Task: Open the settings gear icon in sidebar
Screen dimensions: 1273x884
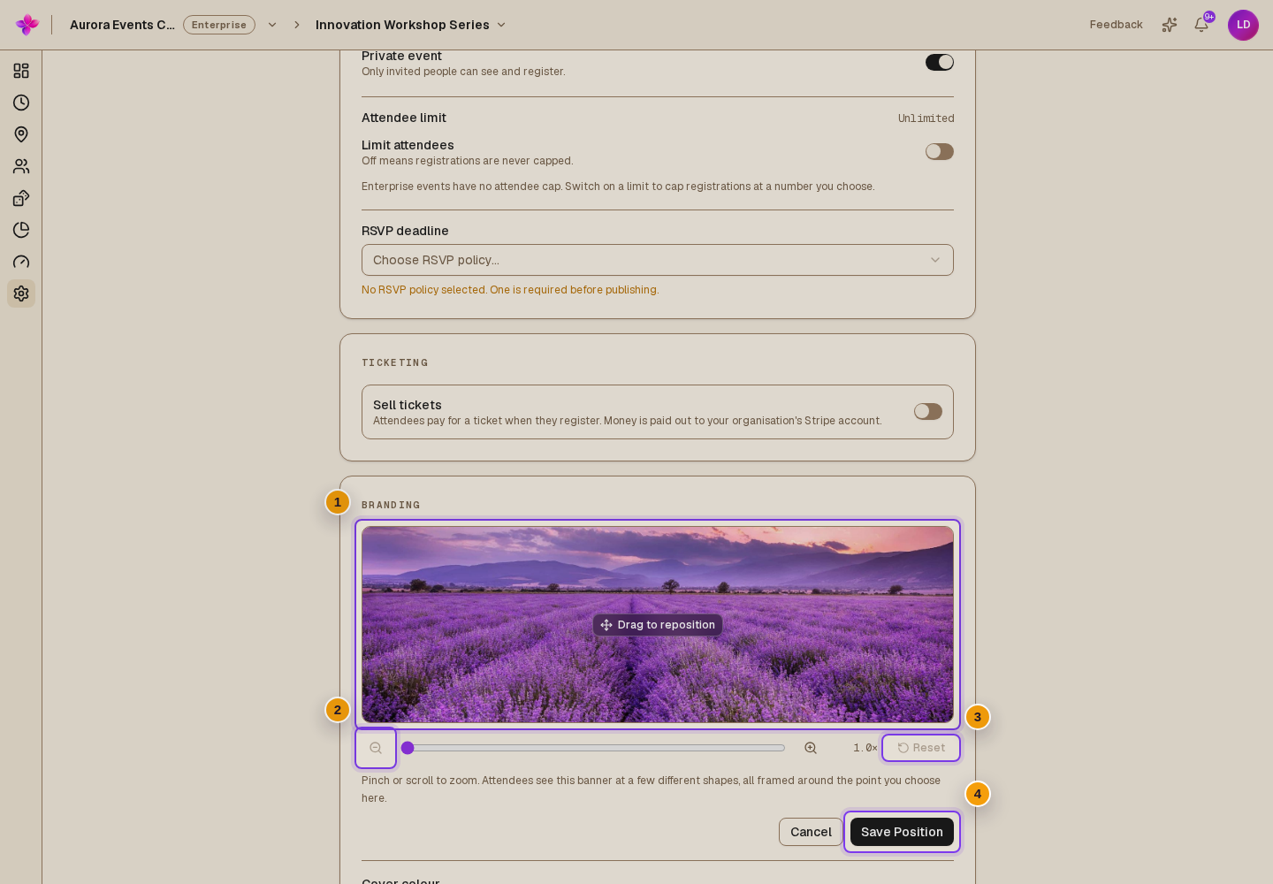Action: (x=21, y=293)
